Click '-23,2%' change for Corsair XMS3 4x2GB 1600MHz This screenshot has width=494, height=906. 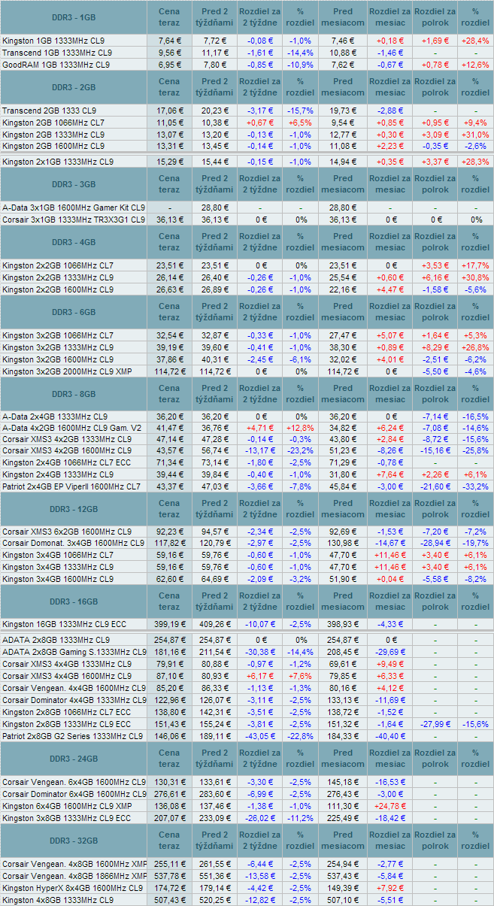(x=300, y=450)
